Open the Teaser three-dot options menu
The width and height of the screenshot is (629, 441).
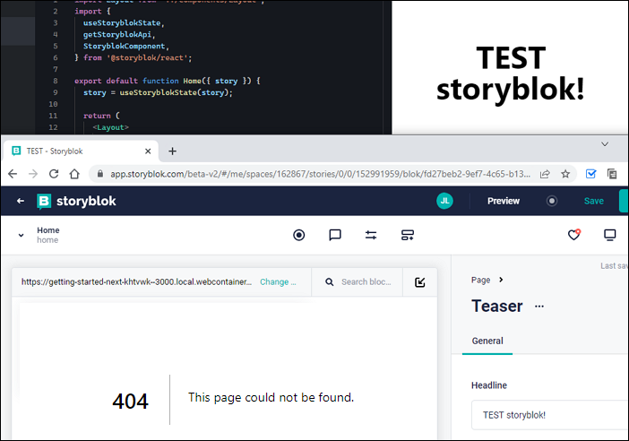pyautogui.click(x=539, y=307)
